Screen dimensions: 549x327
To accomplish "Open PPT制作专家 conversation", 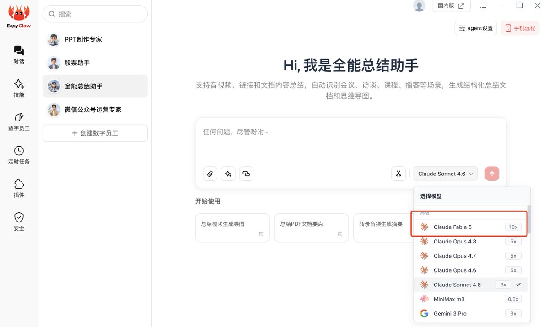I will coord(95,40).
